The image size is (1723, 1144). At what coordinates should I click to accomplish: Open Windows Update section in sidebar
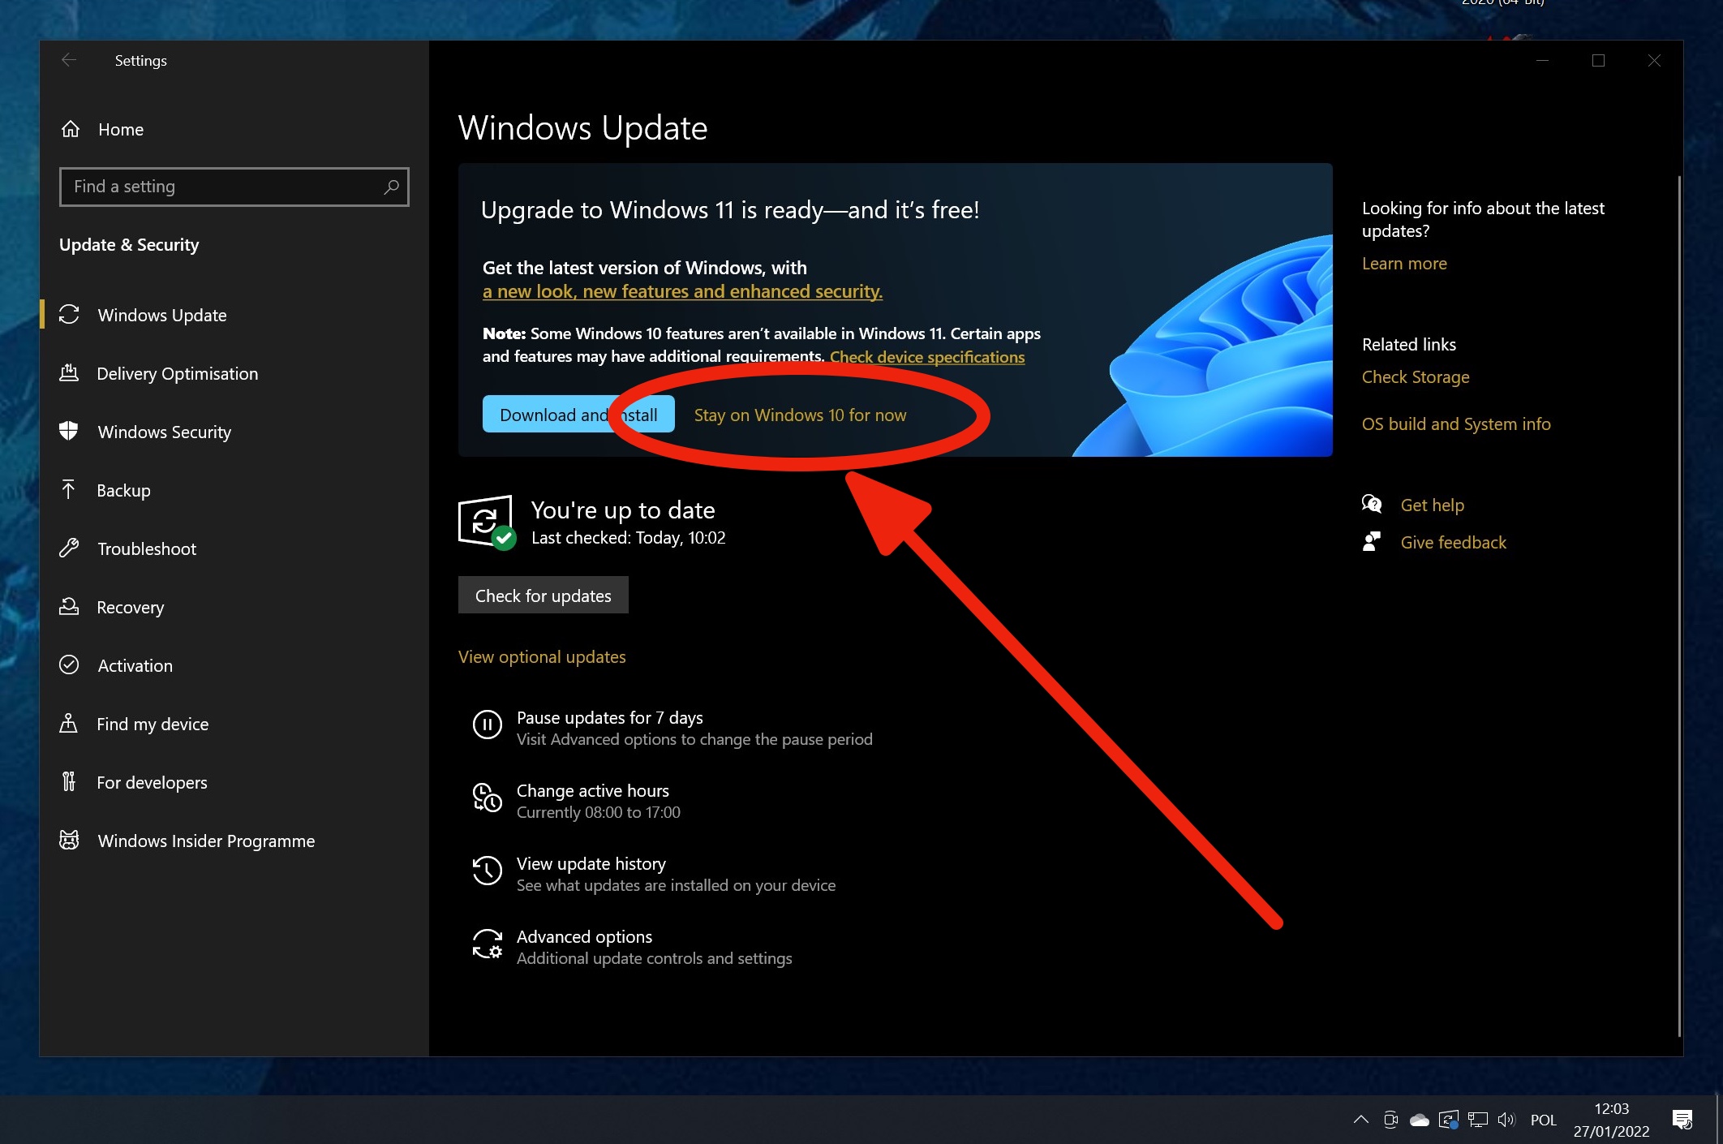point(161,316)
